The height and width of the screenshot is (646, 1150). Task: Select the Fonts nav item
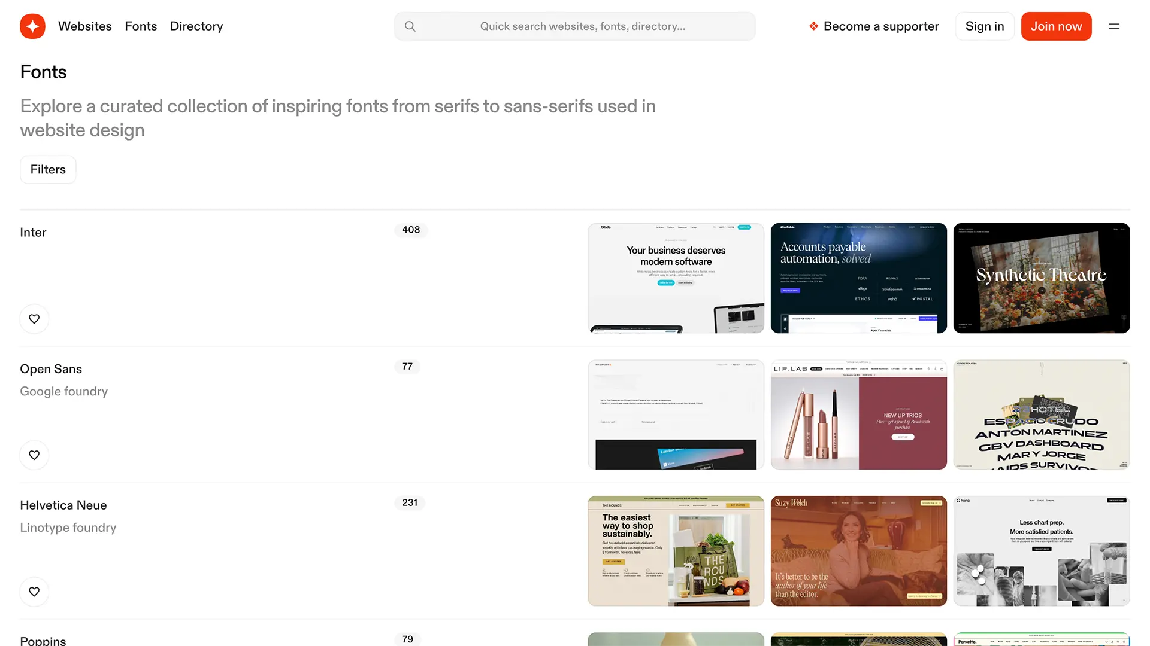tap(141, 26)
